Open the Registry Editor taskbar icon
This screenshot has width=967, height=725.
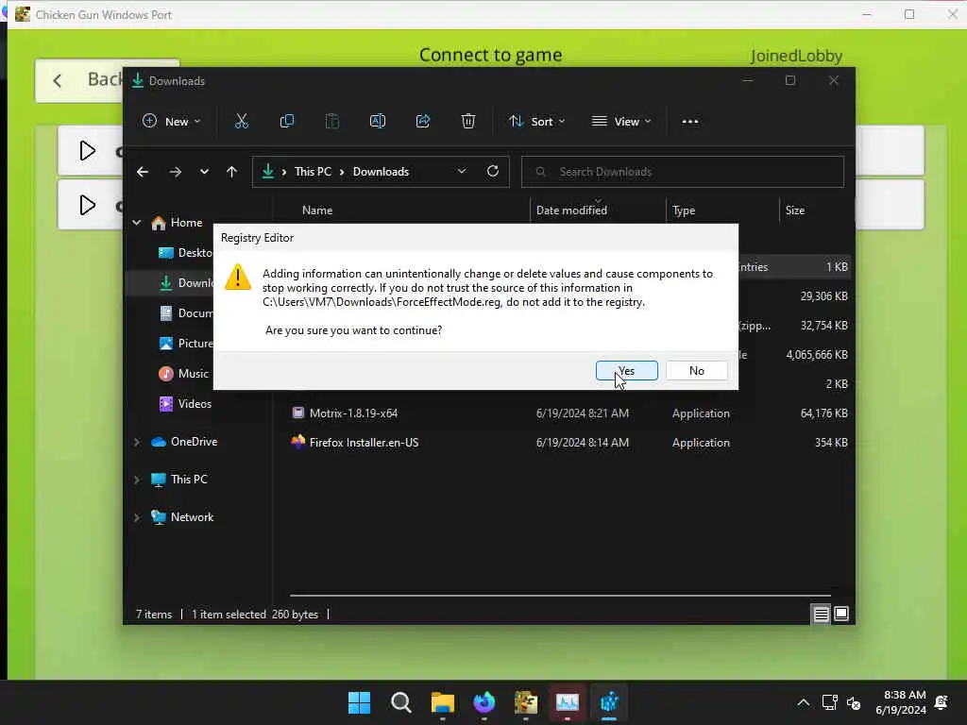609,702
